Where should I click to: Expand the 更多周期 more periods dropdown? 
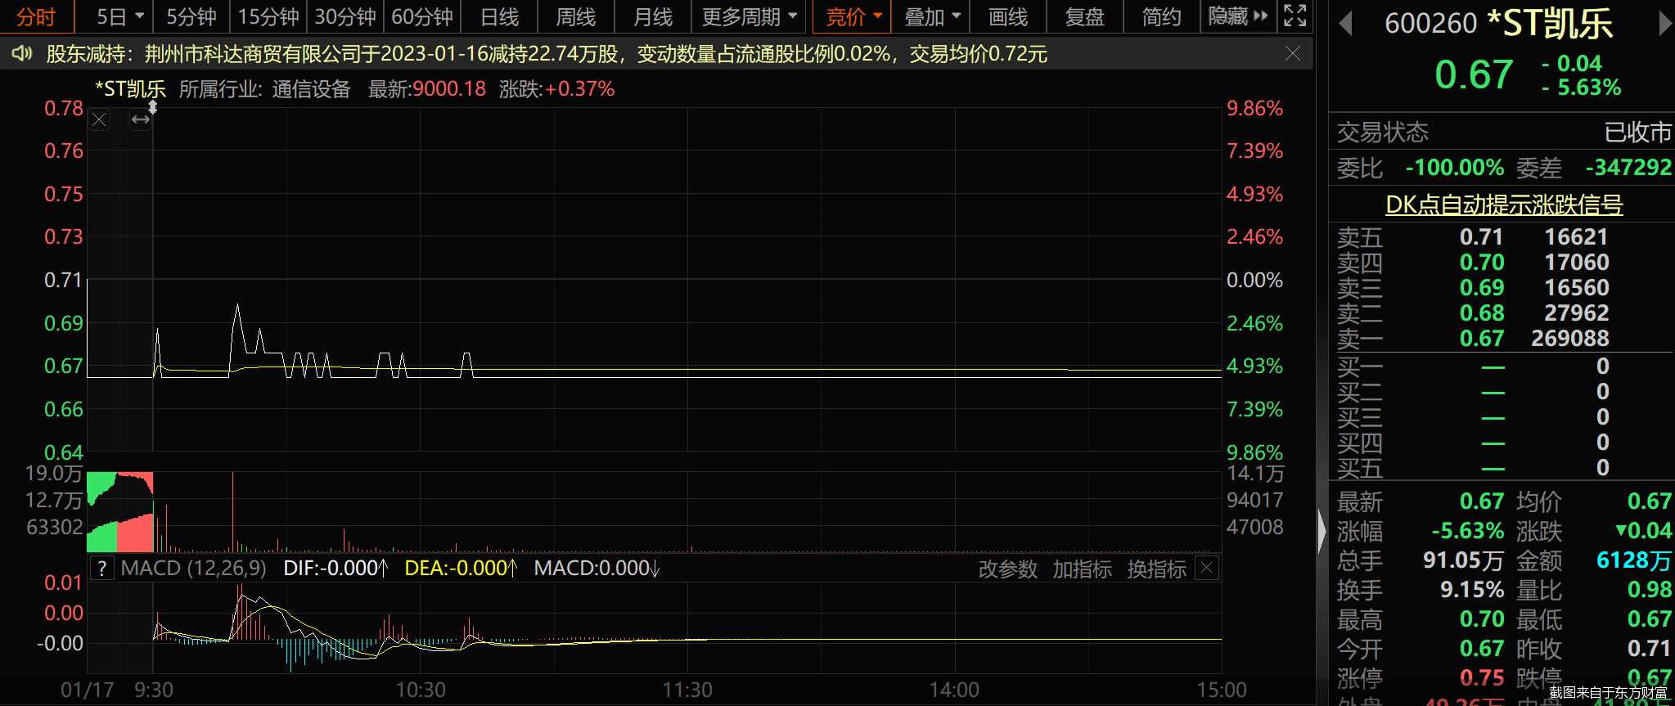(749, 16)
